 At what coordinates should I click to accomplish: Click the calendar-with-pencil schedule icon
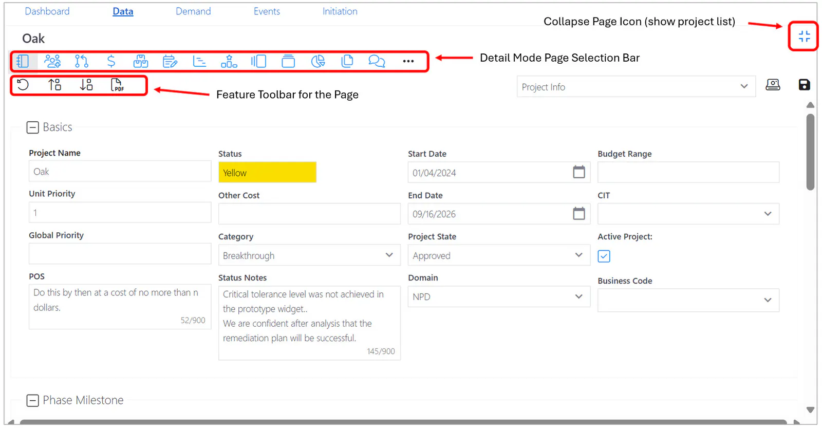click(170, 62)
